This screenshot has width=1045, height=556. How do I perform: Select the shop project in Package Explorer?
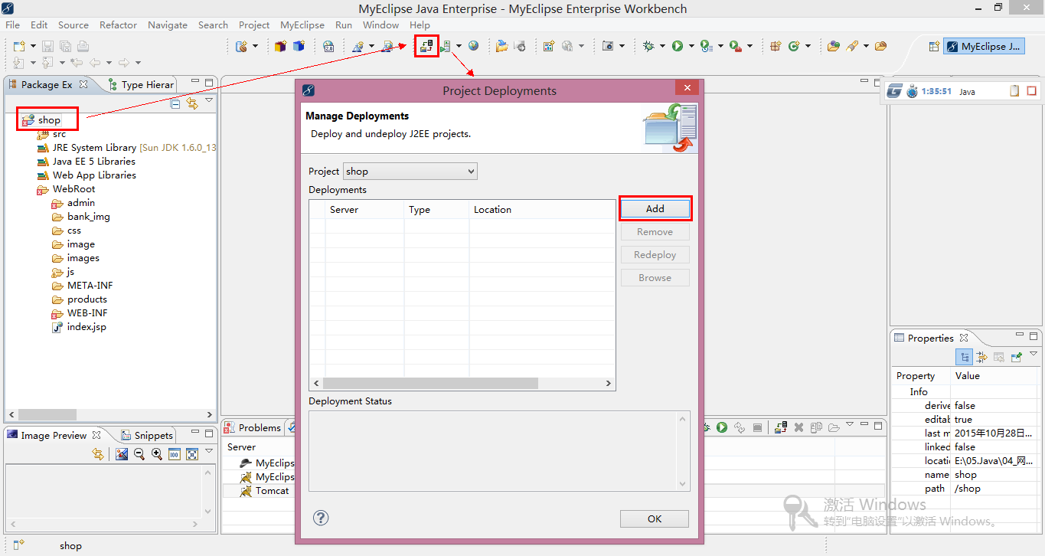49,119
